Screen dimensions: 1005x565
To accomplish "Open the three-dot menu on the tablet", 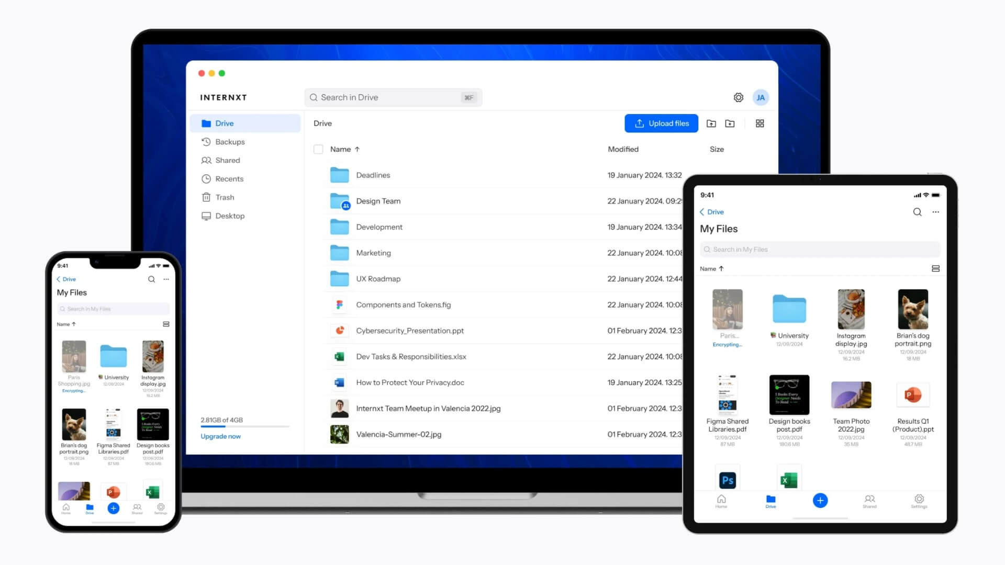I will [936, 212].
